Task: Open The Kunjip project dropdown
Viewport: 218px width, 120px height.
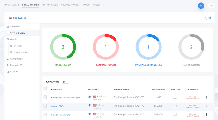Action: pos(21,18)
